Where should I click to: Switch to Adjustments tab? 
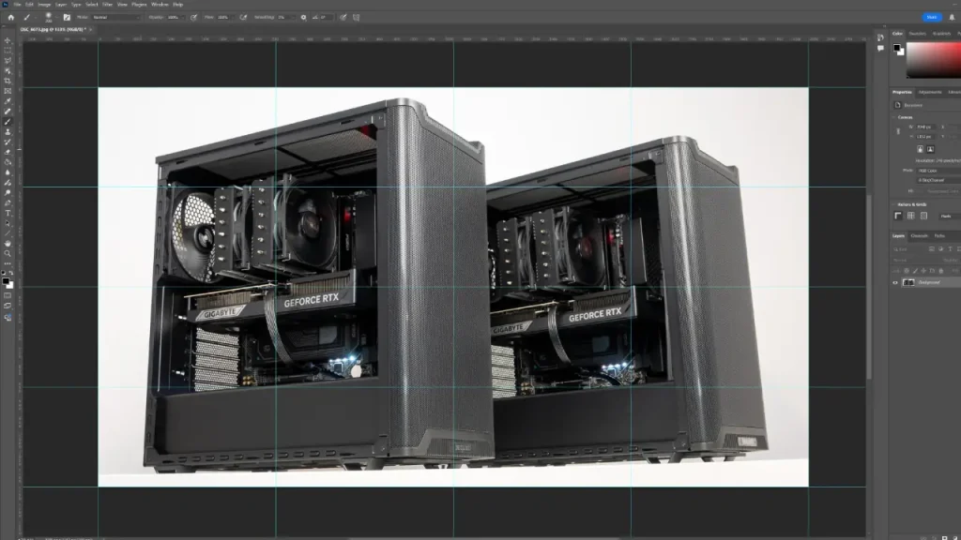tap(930, 92)
